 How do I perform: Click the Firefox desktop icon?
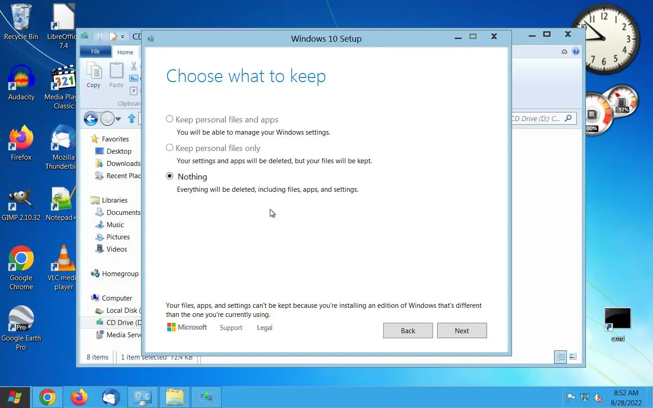pos(21,143)
